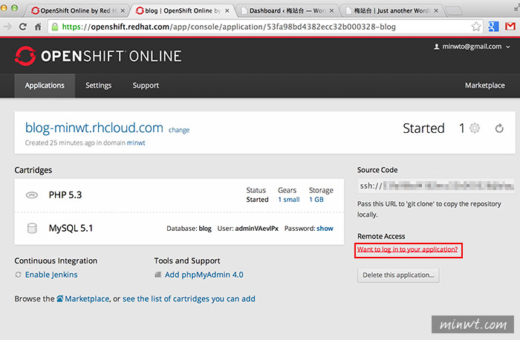Go to Marketplace in the navigation bar

484,85
